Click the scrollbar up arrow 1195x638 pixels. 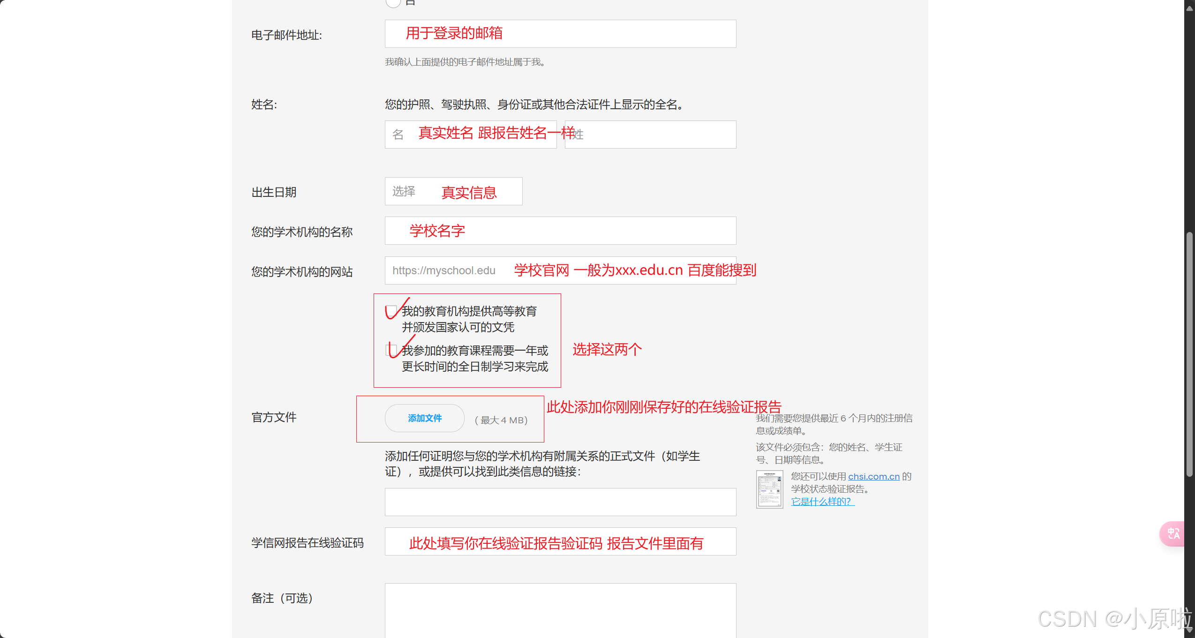[x=1189, y=8]
